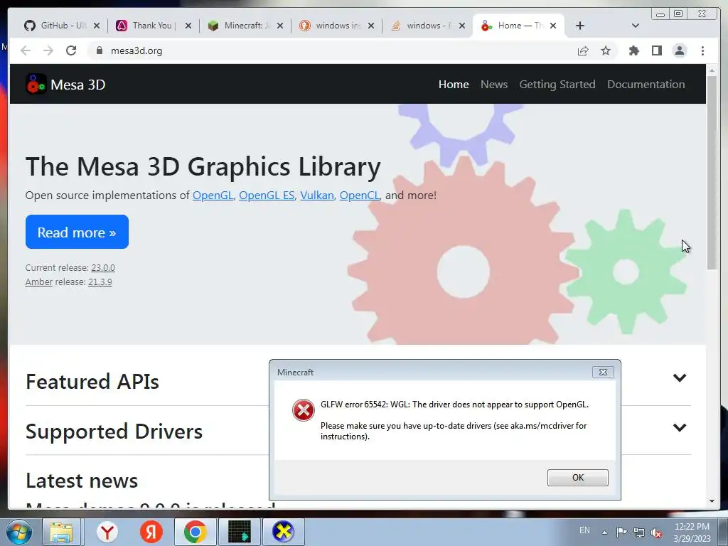This screenshot has width=728, height=546.
Task: Open the Amber link
Action: coord(38,282)
